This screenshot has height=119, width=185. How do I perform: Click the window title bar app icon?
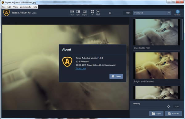pyautogui.click(x=3, y=2)
